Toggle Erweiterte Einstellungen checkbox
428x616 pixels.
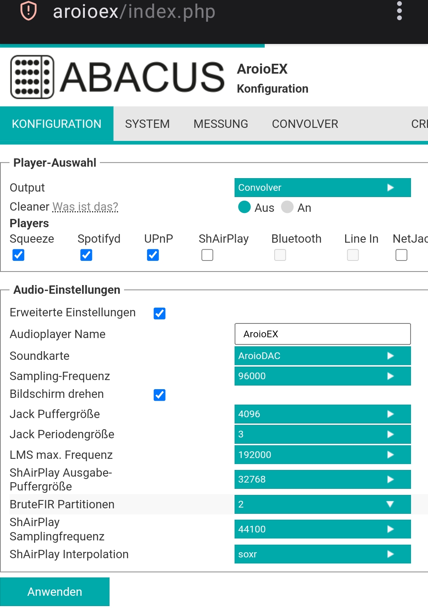159,314
